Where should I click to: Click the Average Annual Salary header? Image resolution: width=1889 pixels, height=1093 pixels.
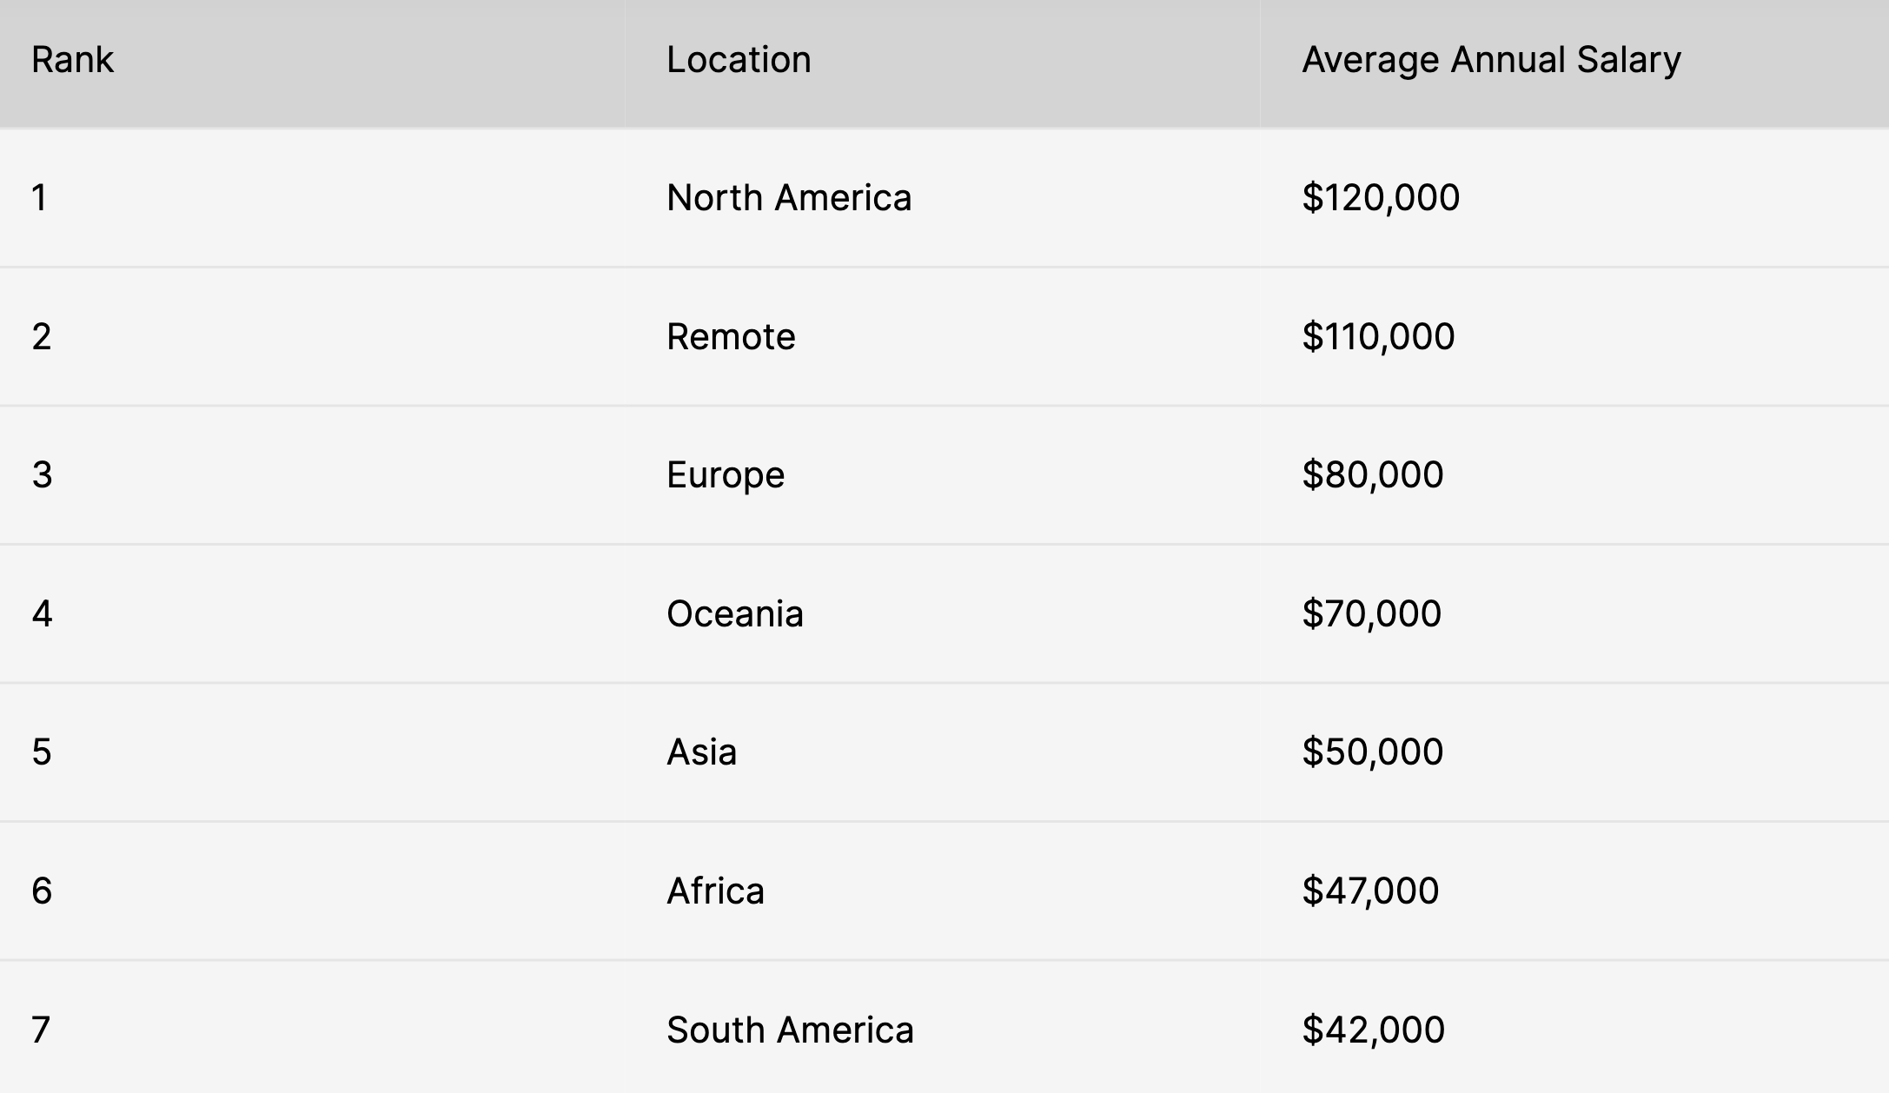(x=1491, y=60)
